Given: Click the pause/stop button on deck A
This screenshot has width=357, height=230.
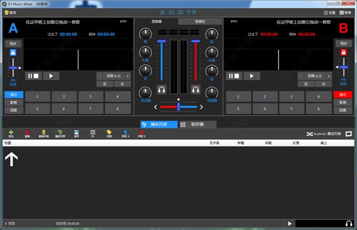Looking at the screenshot, I should point(33,76).
